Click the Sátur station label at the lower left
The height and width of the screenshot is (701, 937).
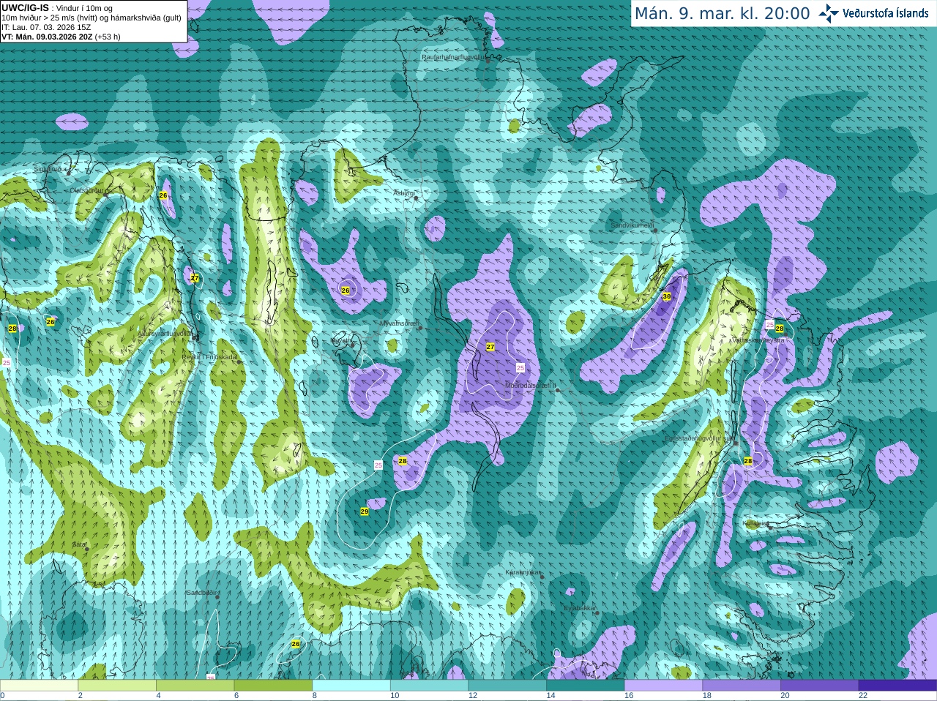click(79, 545)
